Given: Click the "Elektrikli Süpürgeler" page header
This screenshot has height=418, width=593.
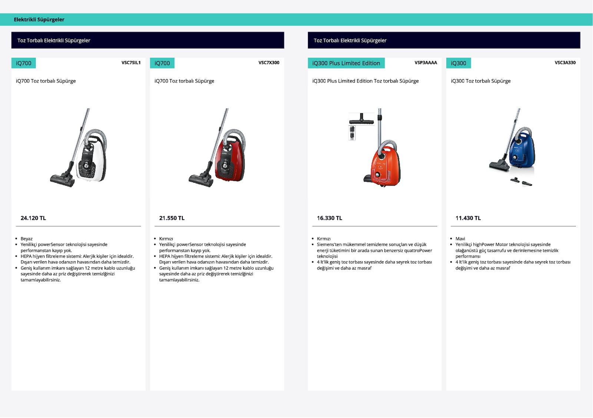Looking at the screenshot, I should coord(39,20).
